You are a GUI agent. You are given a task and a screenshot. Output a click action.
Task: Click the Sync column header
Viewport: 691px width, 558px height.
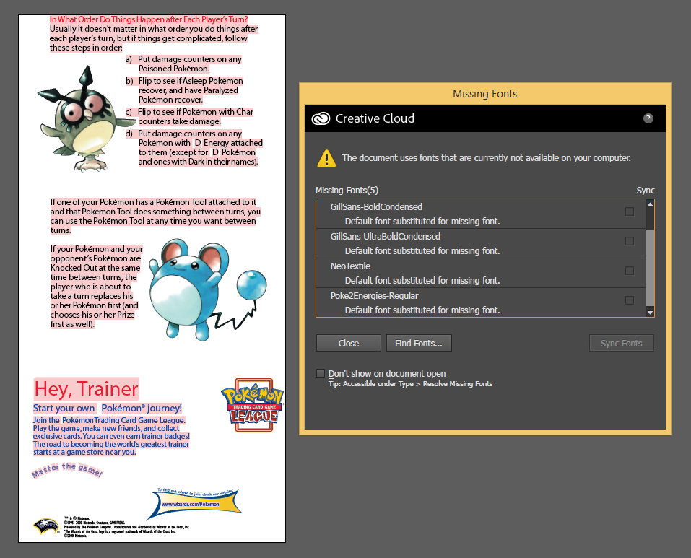tap(646, 191)
